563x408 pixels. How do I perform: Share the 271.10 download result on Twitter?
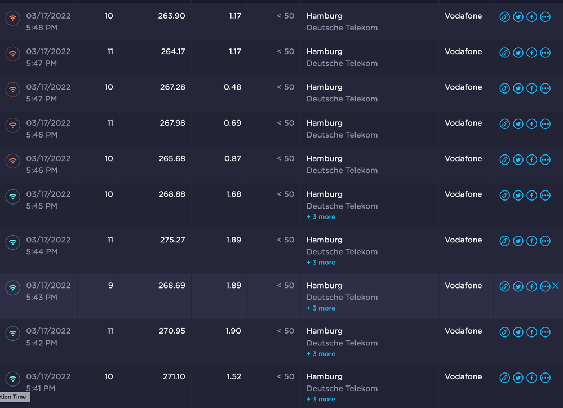tap(518, 378)
